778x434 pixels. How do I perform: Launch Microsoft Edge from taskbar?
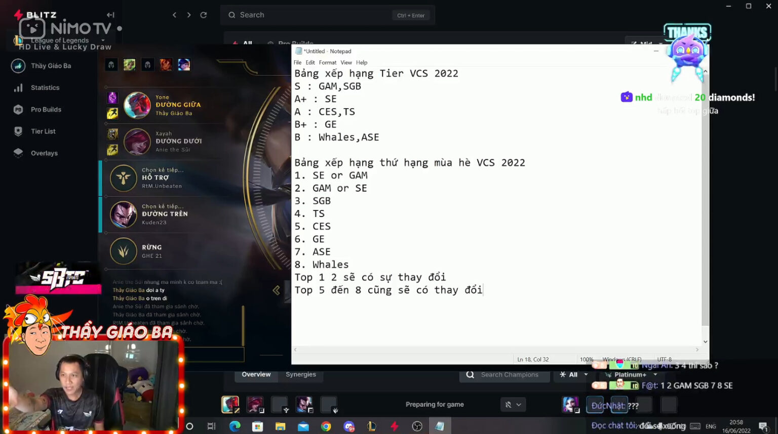(x=235, y=426)
